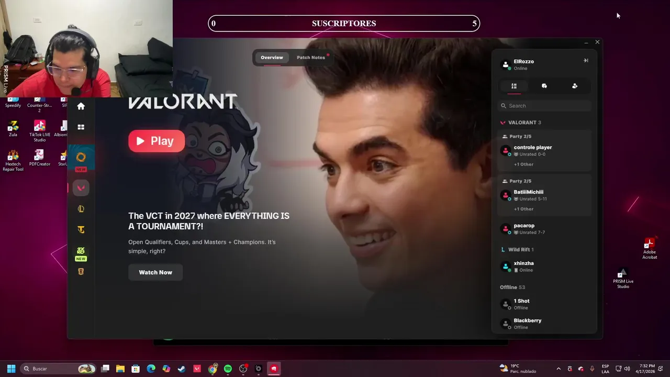Open Task View on the taskbar

[105, 369]
